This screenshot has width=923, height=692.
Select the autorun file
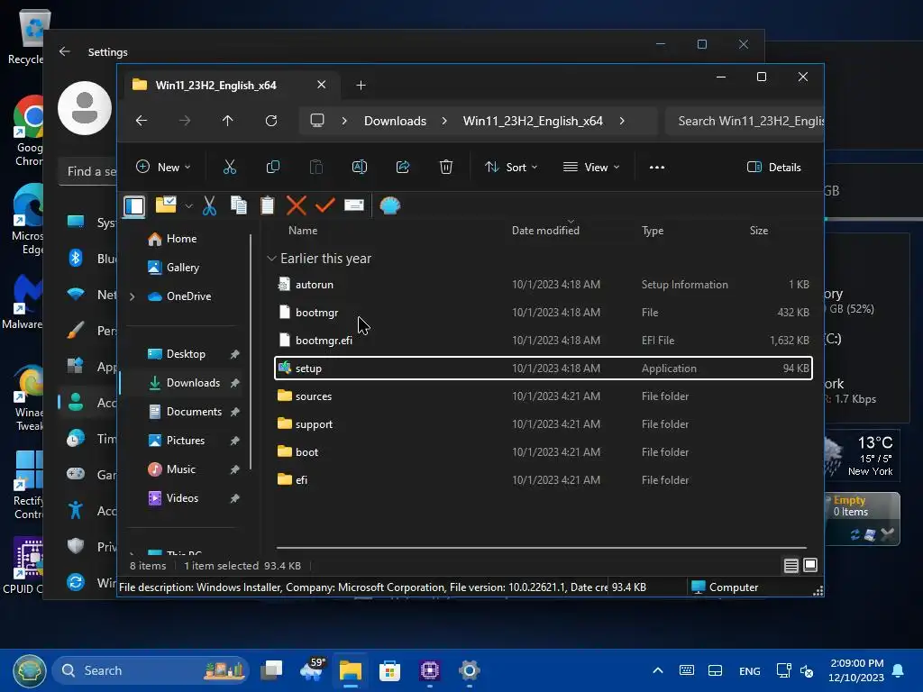click(x=543, y=284)
